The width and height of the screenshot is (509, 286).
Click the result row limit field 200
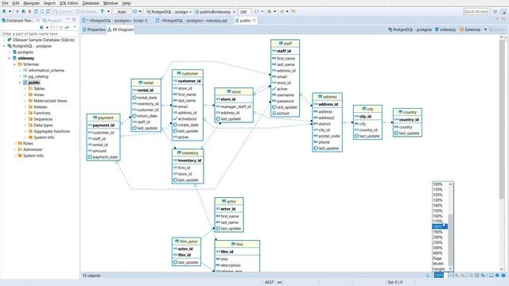tap(244, 12)
